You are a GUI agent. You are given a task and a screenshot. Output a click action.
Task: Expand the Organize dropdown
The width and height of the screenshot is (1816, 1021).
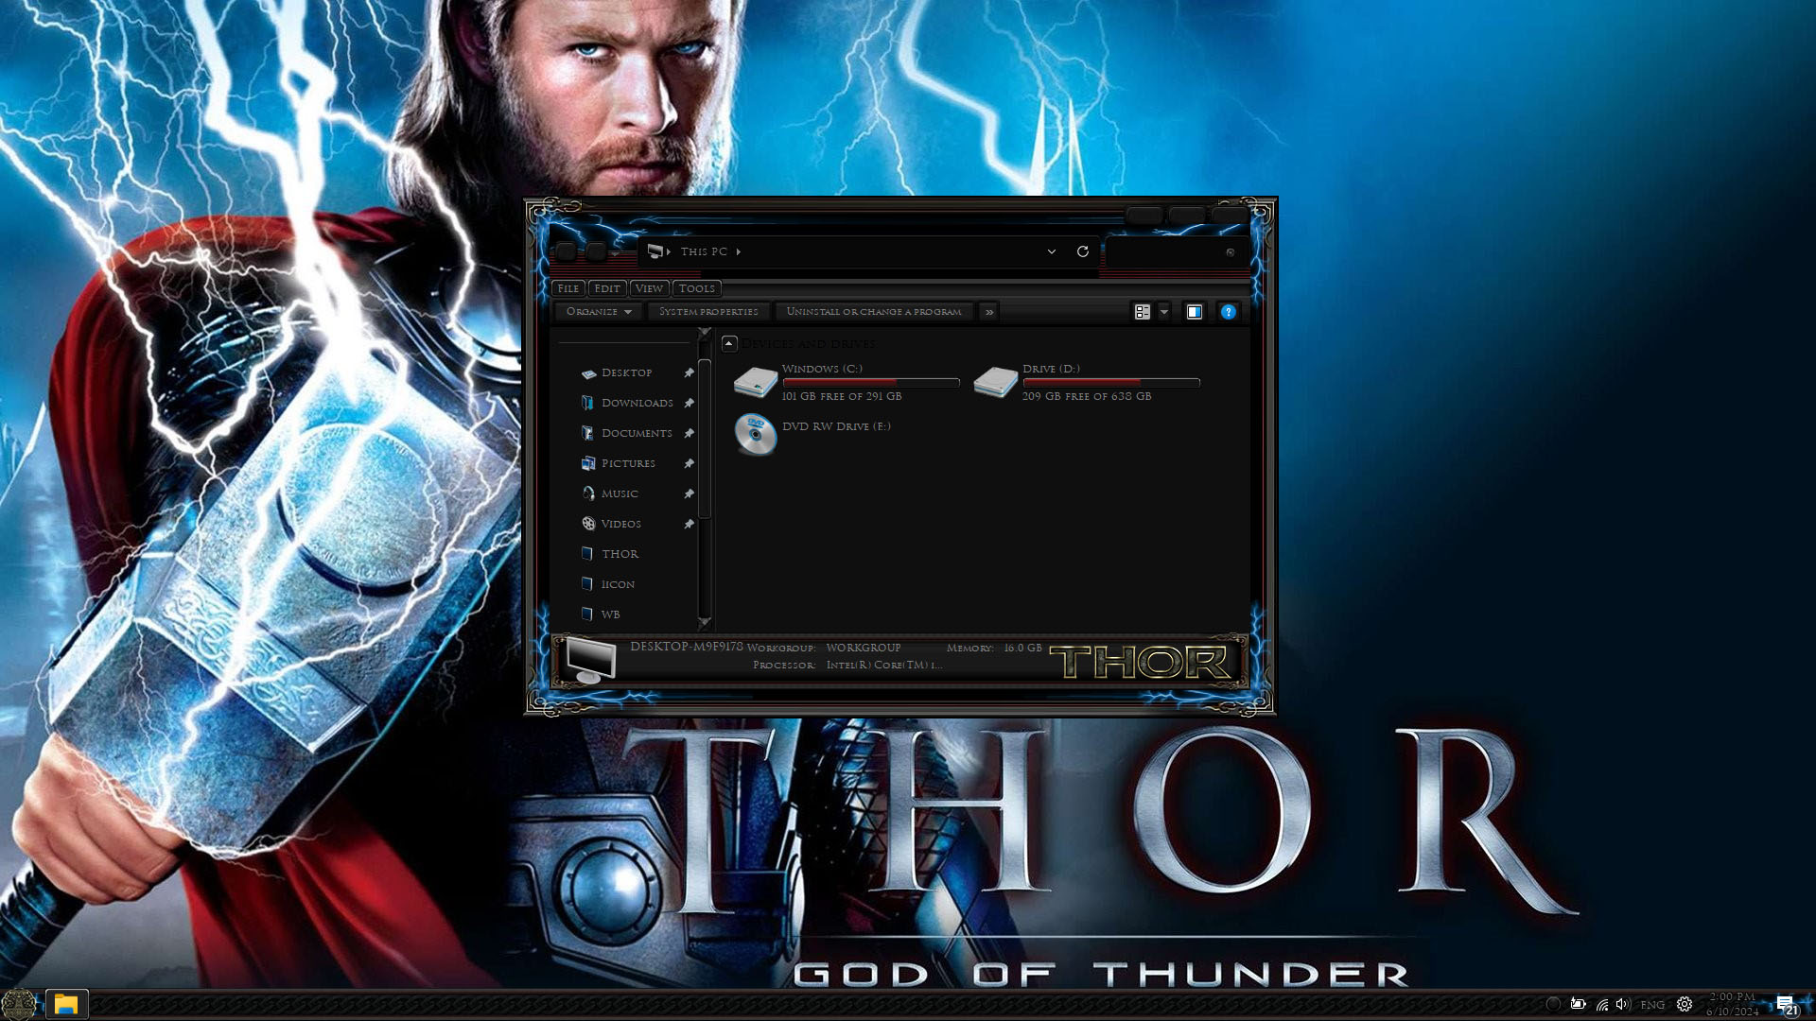(x=599, y=312)
